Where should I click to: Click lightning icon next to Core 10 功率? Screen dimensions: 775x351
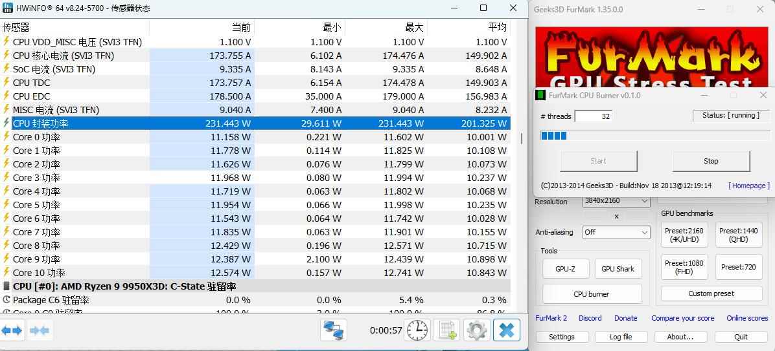point(6,273)
